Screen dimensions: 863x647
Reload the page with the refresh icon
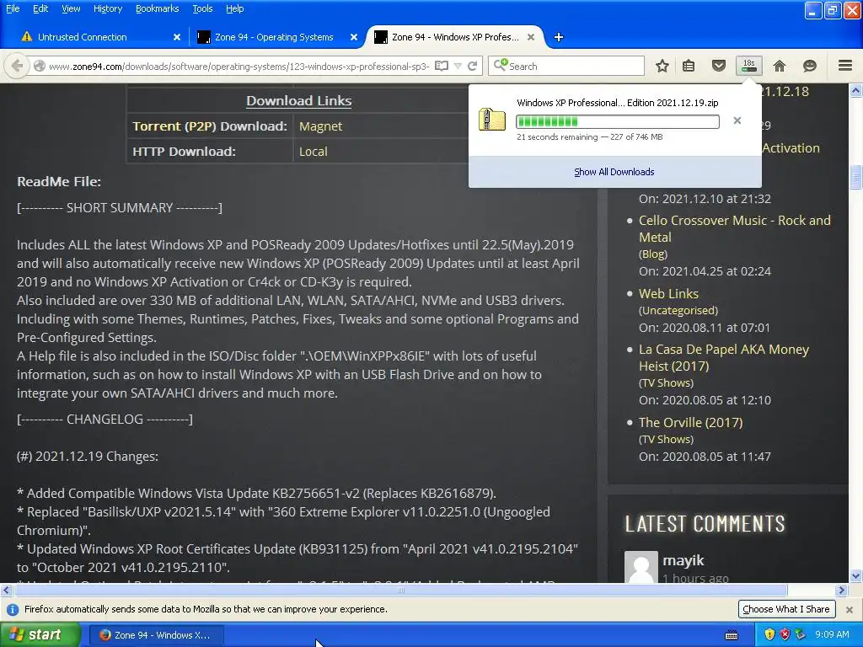pyautogui.click(x=472, y=66)
